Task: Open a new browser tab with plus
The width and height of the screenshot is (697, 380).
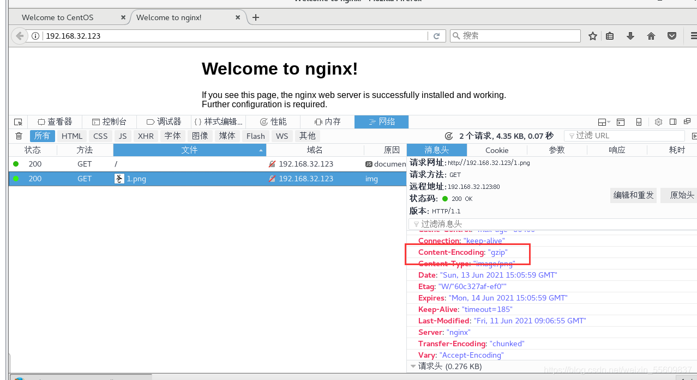Action: [x=256, y=17]
